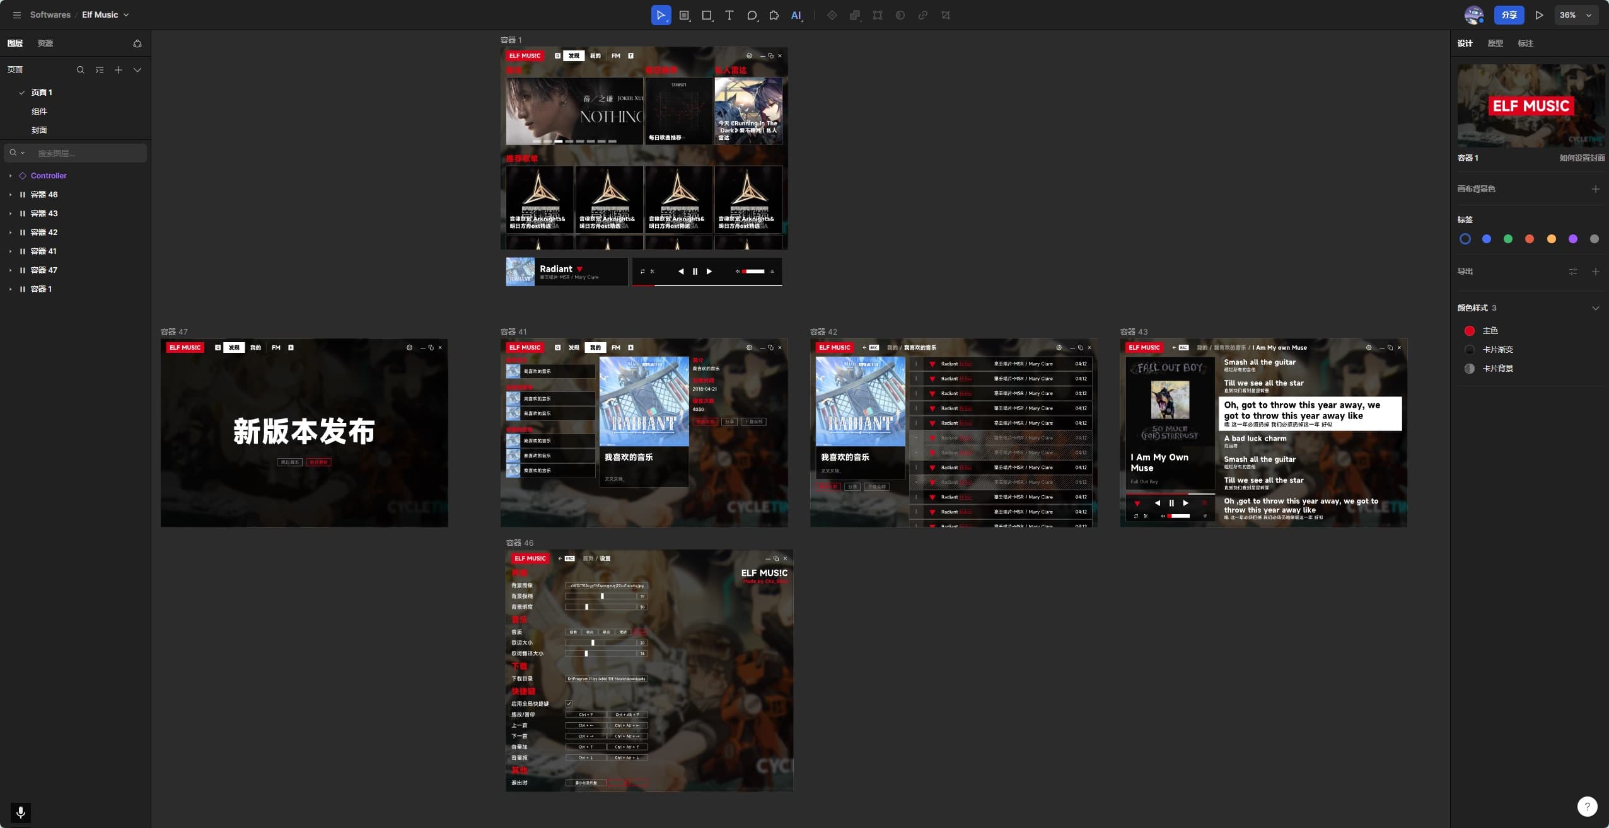This screenshot has width=1609, height=828.
Task: Expand the 容器 47 layer
Action: [10, 270]
